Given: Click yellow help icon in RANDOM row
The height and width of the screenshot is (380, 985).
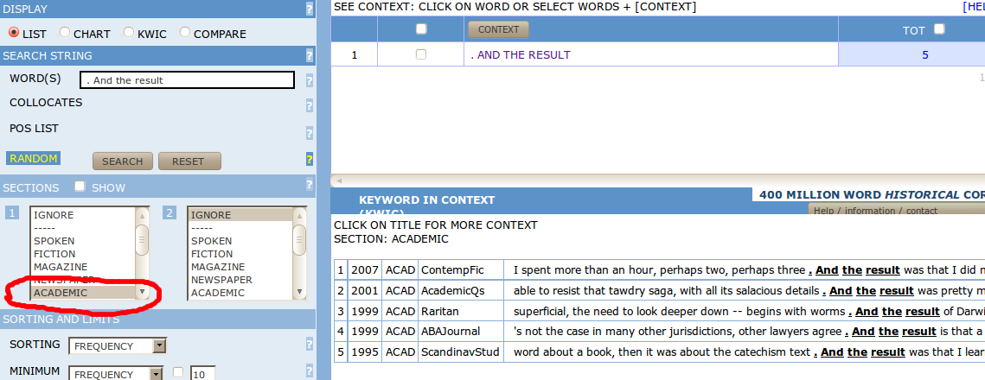Looking at the screenshot, I should tap(310, 160).
